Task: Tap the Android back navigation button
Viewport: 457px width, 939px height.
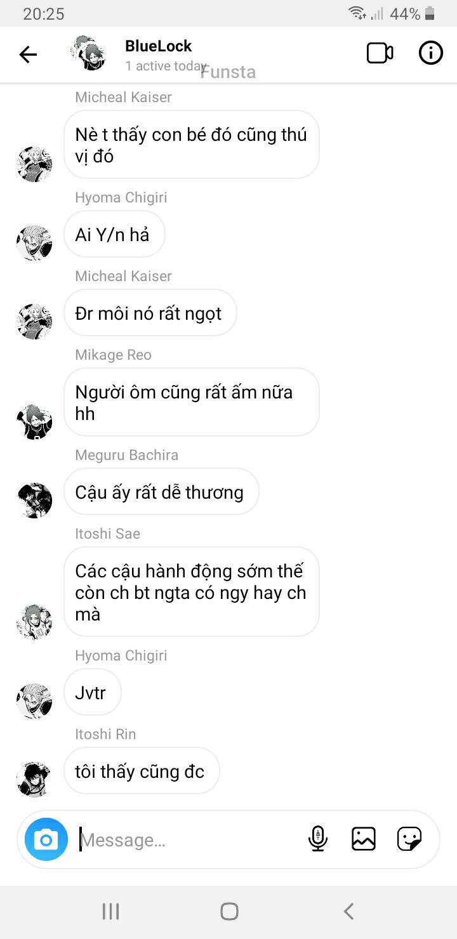Action: pos(348,912)
